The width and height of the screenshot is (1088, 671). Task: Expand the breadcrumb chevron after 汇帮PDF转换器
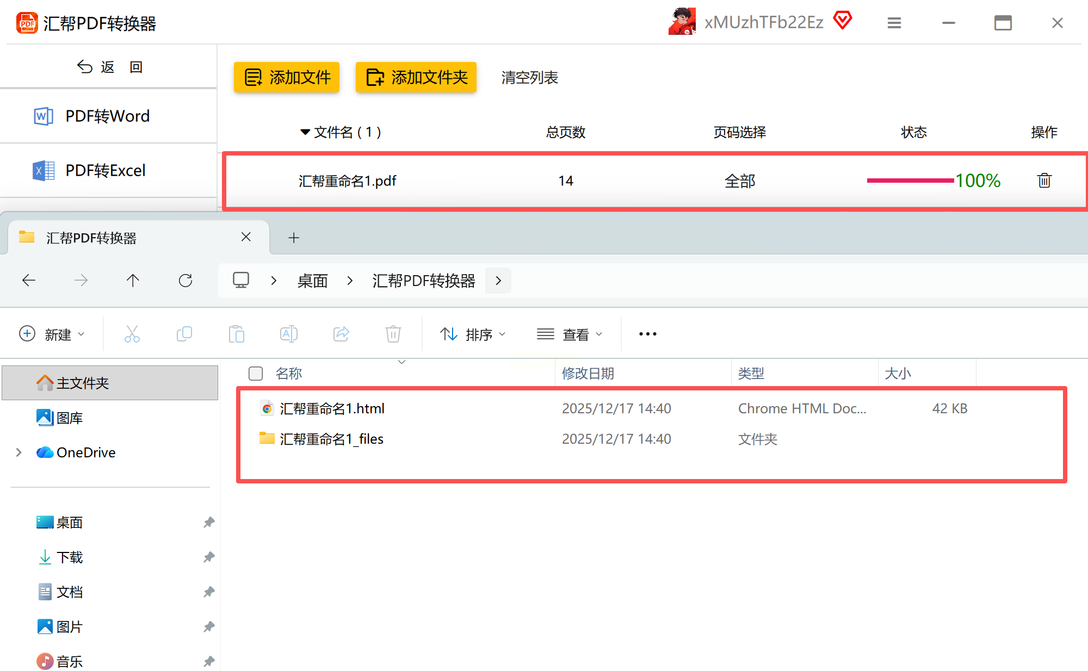[498, 281]
